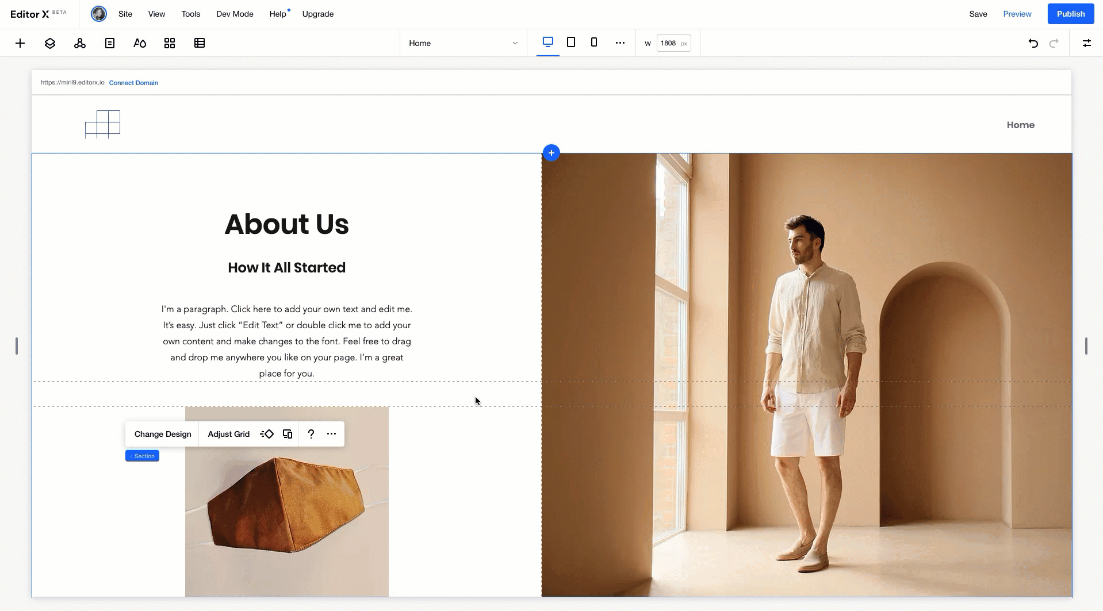Click the user account avatar
The width and height of the screenshot is (1103, 611).
click(99, 14)
